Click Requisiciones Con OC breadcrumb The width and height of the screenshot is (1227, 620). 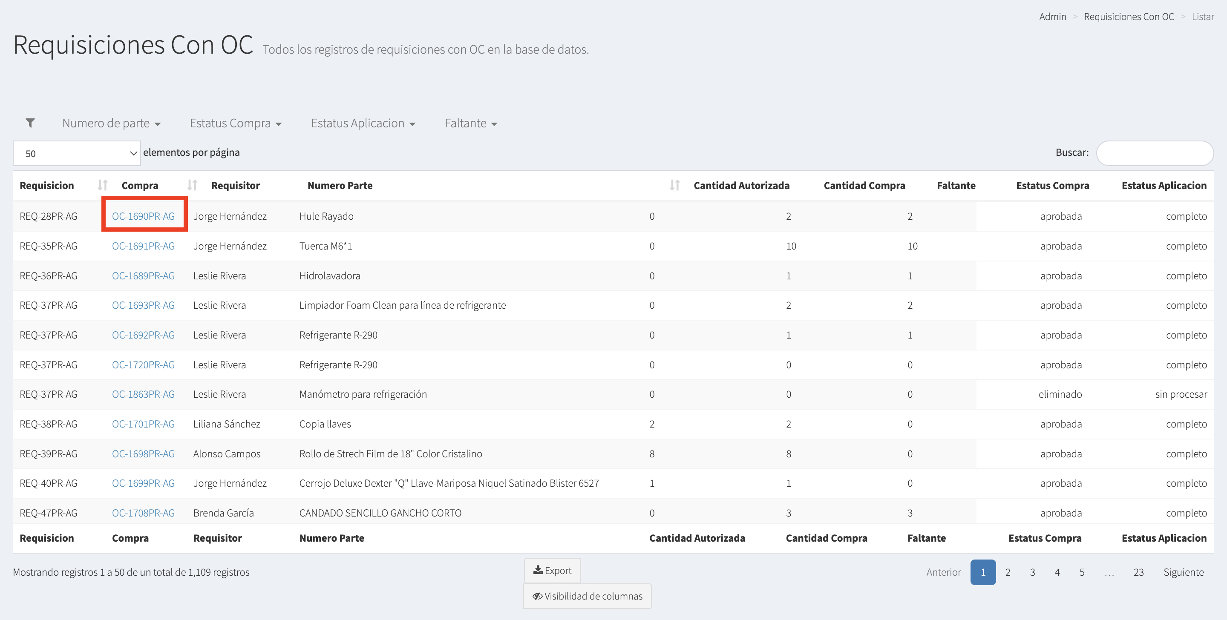coord(1129,17)
